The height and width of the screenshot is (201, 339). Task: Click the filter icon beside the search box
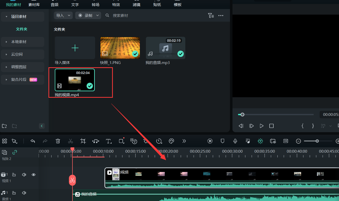(211, 16)
